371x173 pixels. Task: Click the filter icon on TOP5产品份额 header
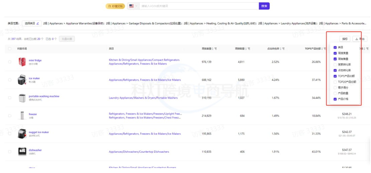tap(325, 49)
